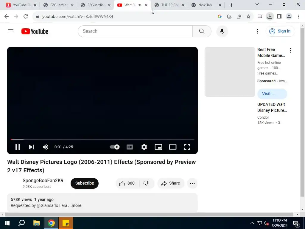
Task: Switch to THE EPIC tab
Action: pos(169,5)
